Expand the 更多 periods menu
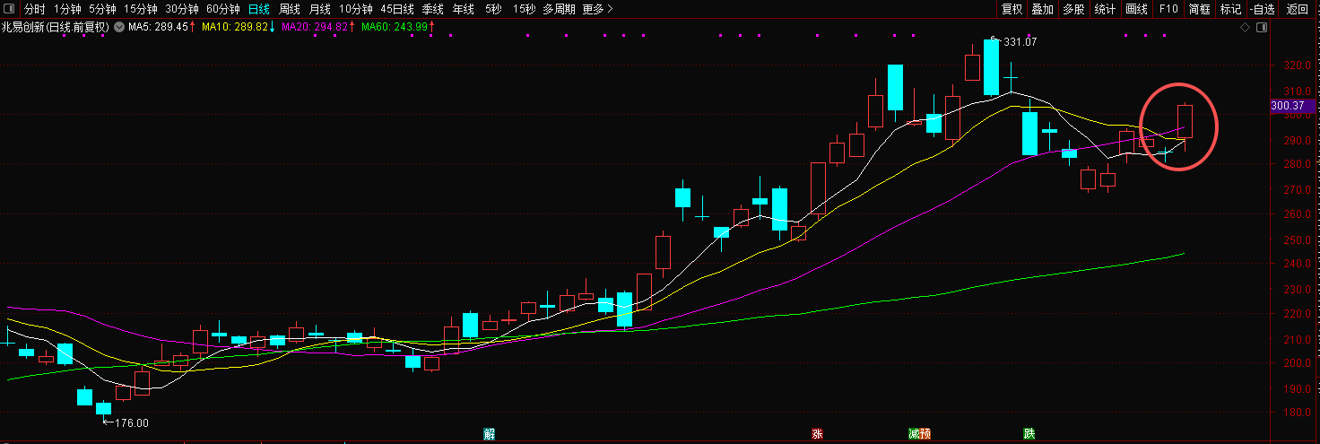This screenshot has width=1320, height=444. [x=597, y=9]
